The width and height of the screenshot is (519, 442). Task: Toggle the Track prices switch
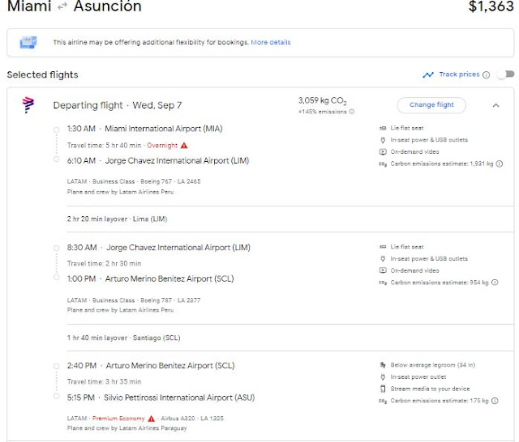tap(505, 75)
